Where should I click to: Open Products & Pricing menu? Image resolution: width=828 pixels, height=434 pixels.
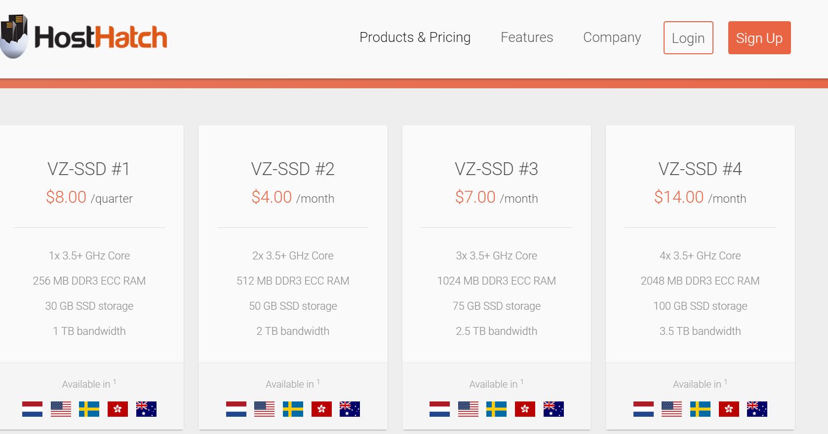pyautogui.click(x=415, y=37)
